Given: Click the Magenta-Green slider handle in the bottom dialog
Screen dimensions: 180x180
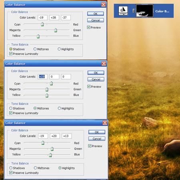Looking at the screenshot, I should point(52,149).
